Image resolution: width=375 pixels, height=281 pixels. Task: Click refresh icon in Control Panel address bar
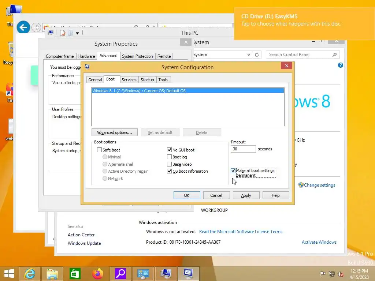257,55
